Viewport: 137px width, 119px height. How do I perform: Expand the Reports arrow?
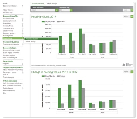pos(23,64)
